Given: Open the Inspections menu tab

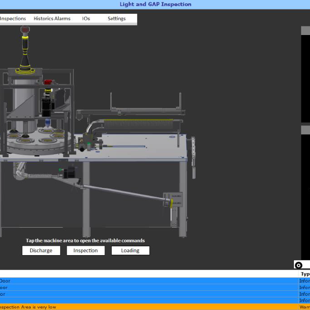Looking at the screenshot, I should [13, 18].
